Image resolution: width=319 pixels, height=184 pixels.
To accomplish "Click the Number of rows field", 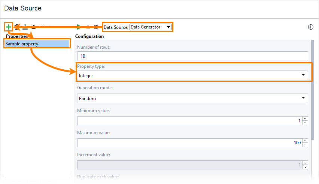I will coord(192,55).
